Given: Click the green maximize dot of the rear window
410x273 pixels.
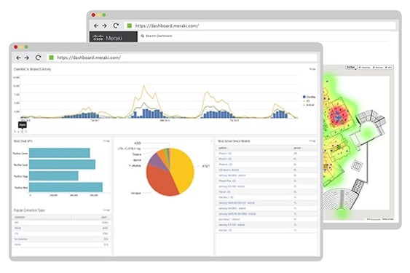Looking at the screenshot, I should [x=104, y=15].
